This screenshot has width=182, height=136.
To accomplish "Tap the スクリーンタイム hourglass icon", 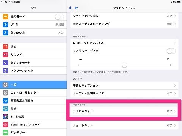I will pyautogui.click(x=5, y=71).
